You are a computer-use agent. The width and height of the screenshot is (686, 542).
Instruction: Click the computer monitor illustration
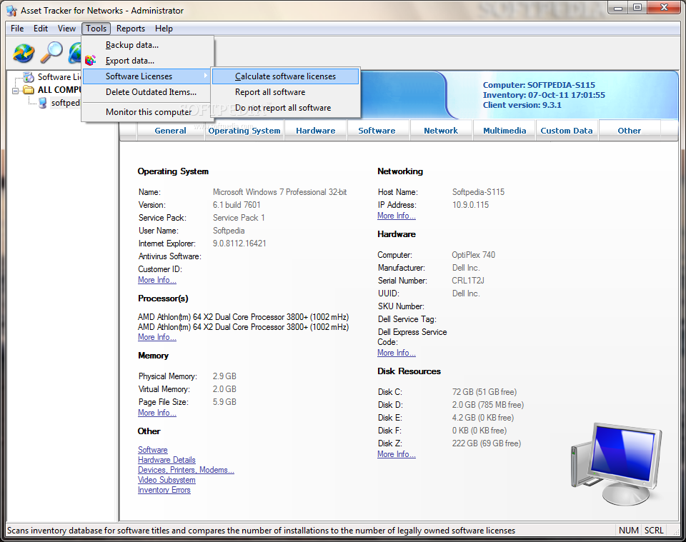(x=617, y=464)
